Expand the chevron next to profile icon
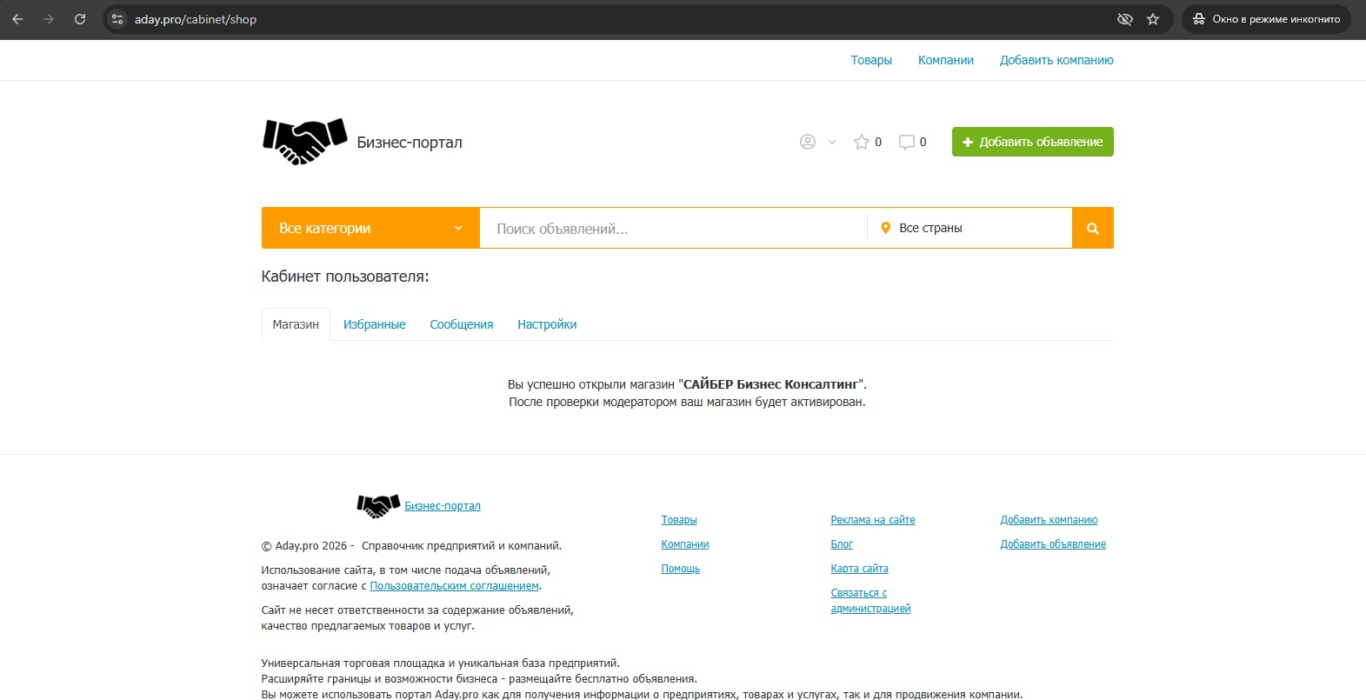Viewport: 1366px width, 700px height. [832, 142]
